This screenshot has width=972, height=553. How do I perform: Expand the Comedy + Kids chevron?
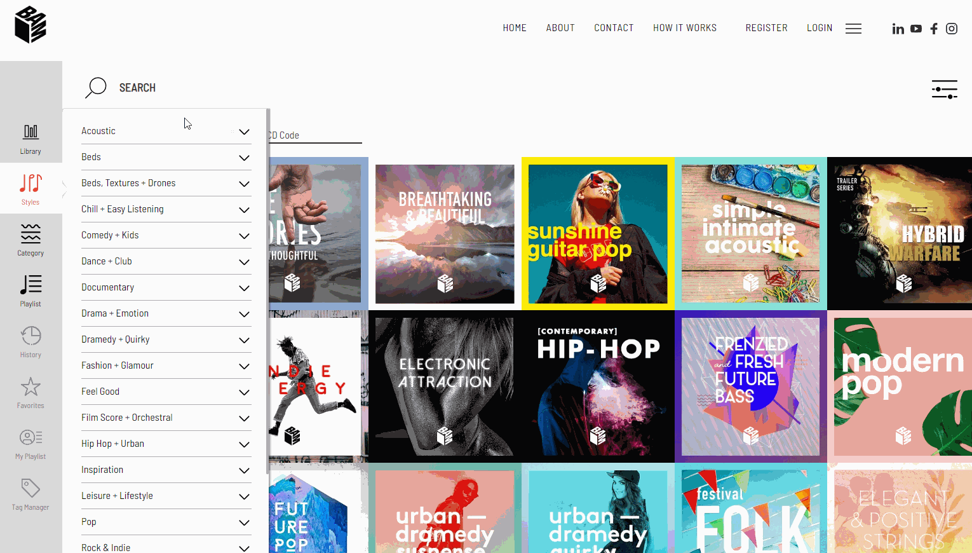(244, 236)
